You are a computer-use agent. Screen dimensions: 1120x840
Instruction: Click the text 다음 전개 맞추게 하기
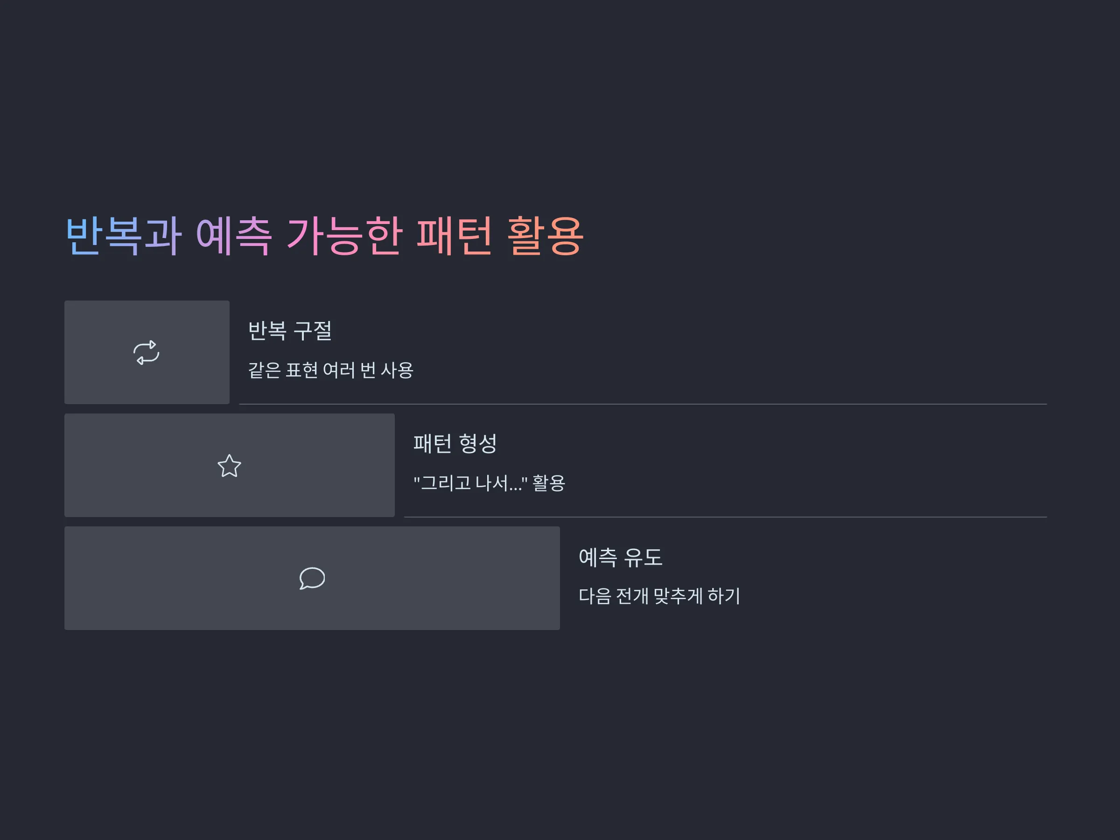659,596
